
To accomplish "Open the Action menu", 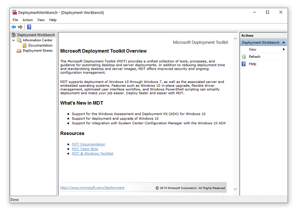I will point(28,20).
